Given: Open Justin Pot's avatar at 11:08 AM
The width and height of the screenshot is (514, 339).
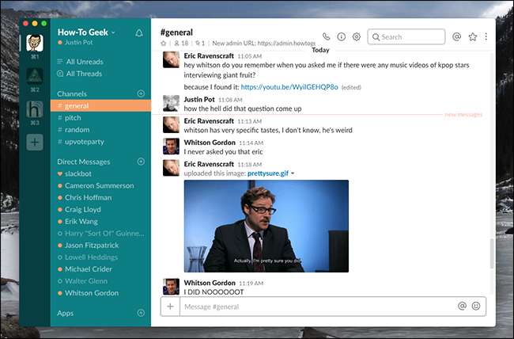Looking at the screenshot, I should point(171,104).
